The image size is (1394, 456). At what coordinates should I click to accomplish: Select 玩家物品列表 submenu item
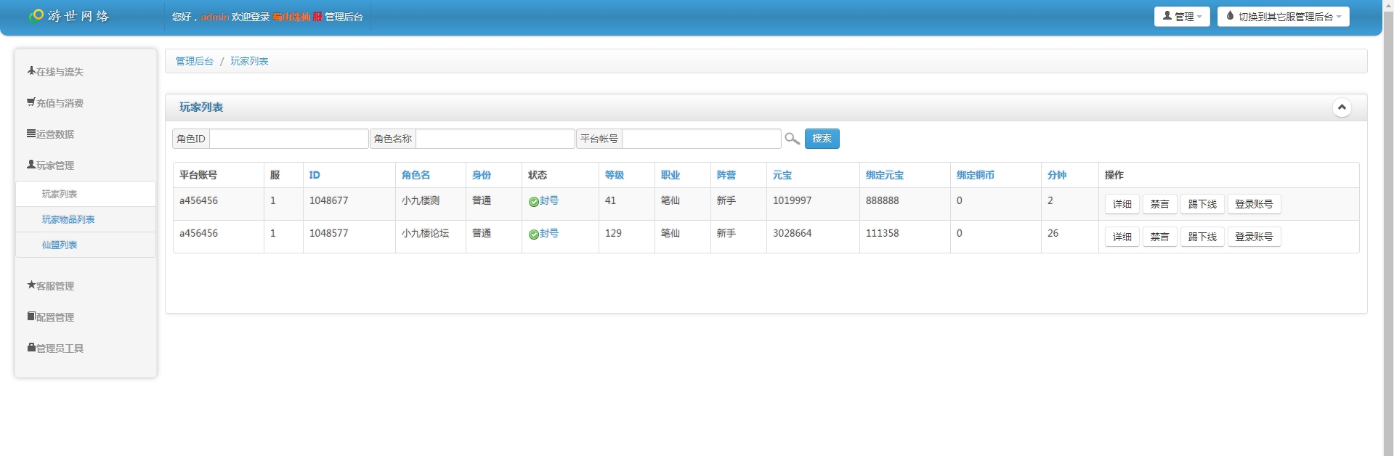coord(68,220)
